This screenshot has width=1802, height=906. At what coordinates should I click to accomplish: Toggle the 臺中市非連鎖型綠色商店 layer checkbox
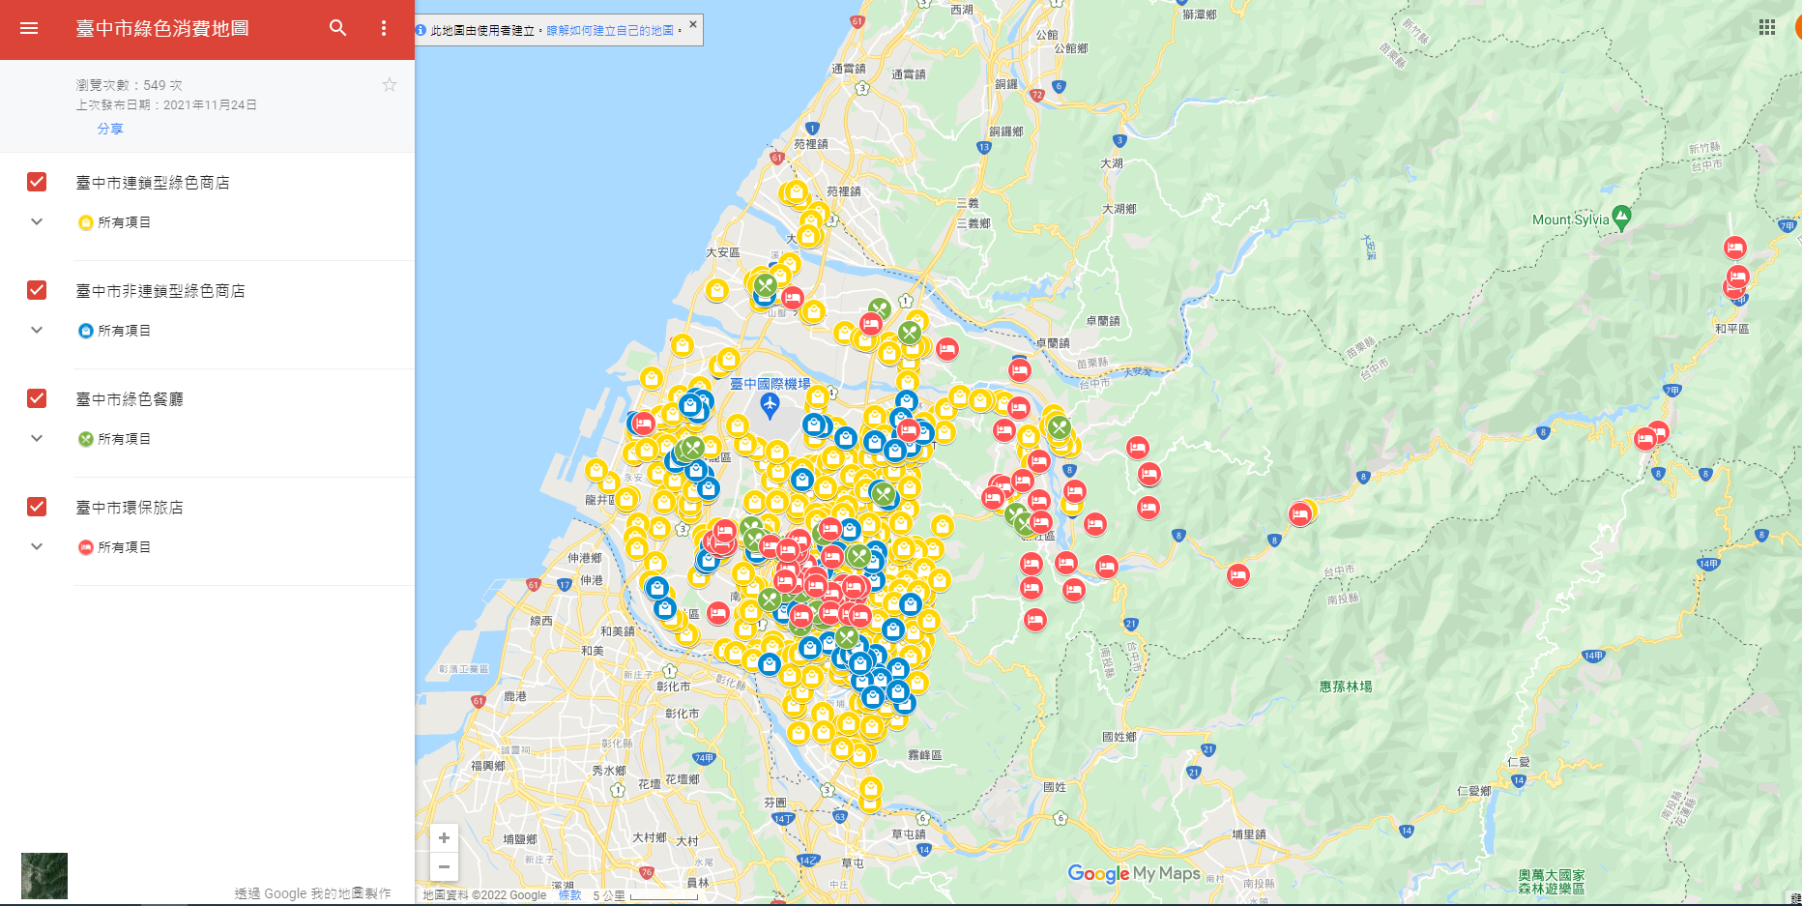[x=37, y=290]
